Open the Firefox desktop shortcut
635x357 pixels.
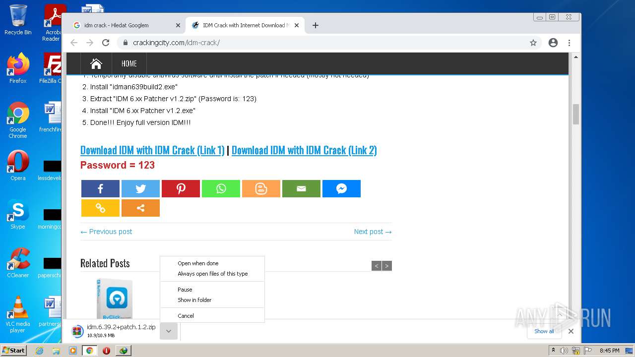(x=18, y=68)
